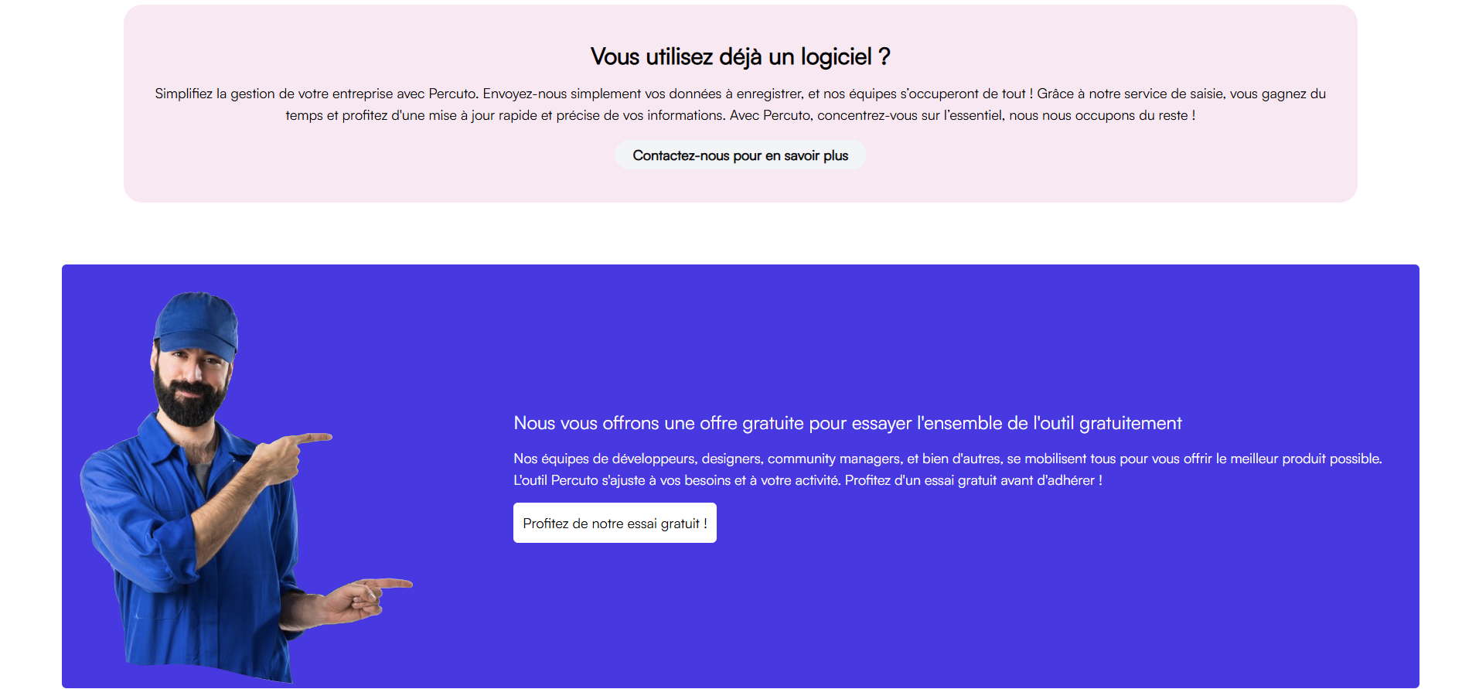This screenshot has height=689, width=1462.
Task: Click paragraph starting 'Nos équipes de développeurs, designers'
Action: 948,469
